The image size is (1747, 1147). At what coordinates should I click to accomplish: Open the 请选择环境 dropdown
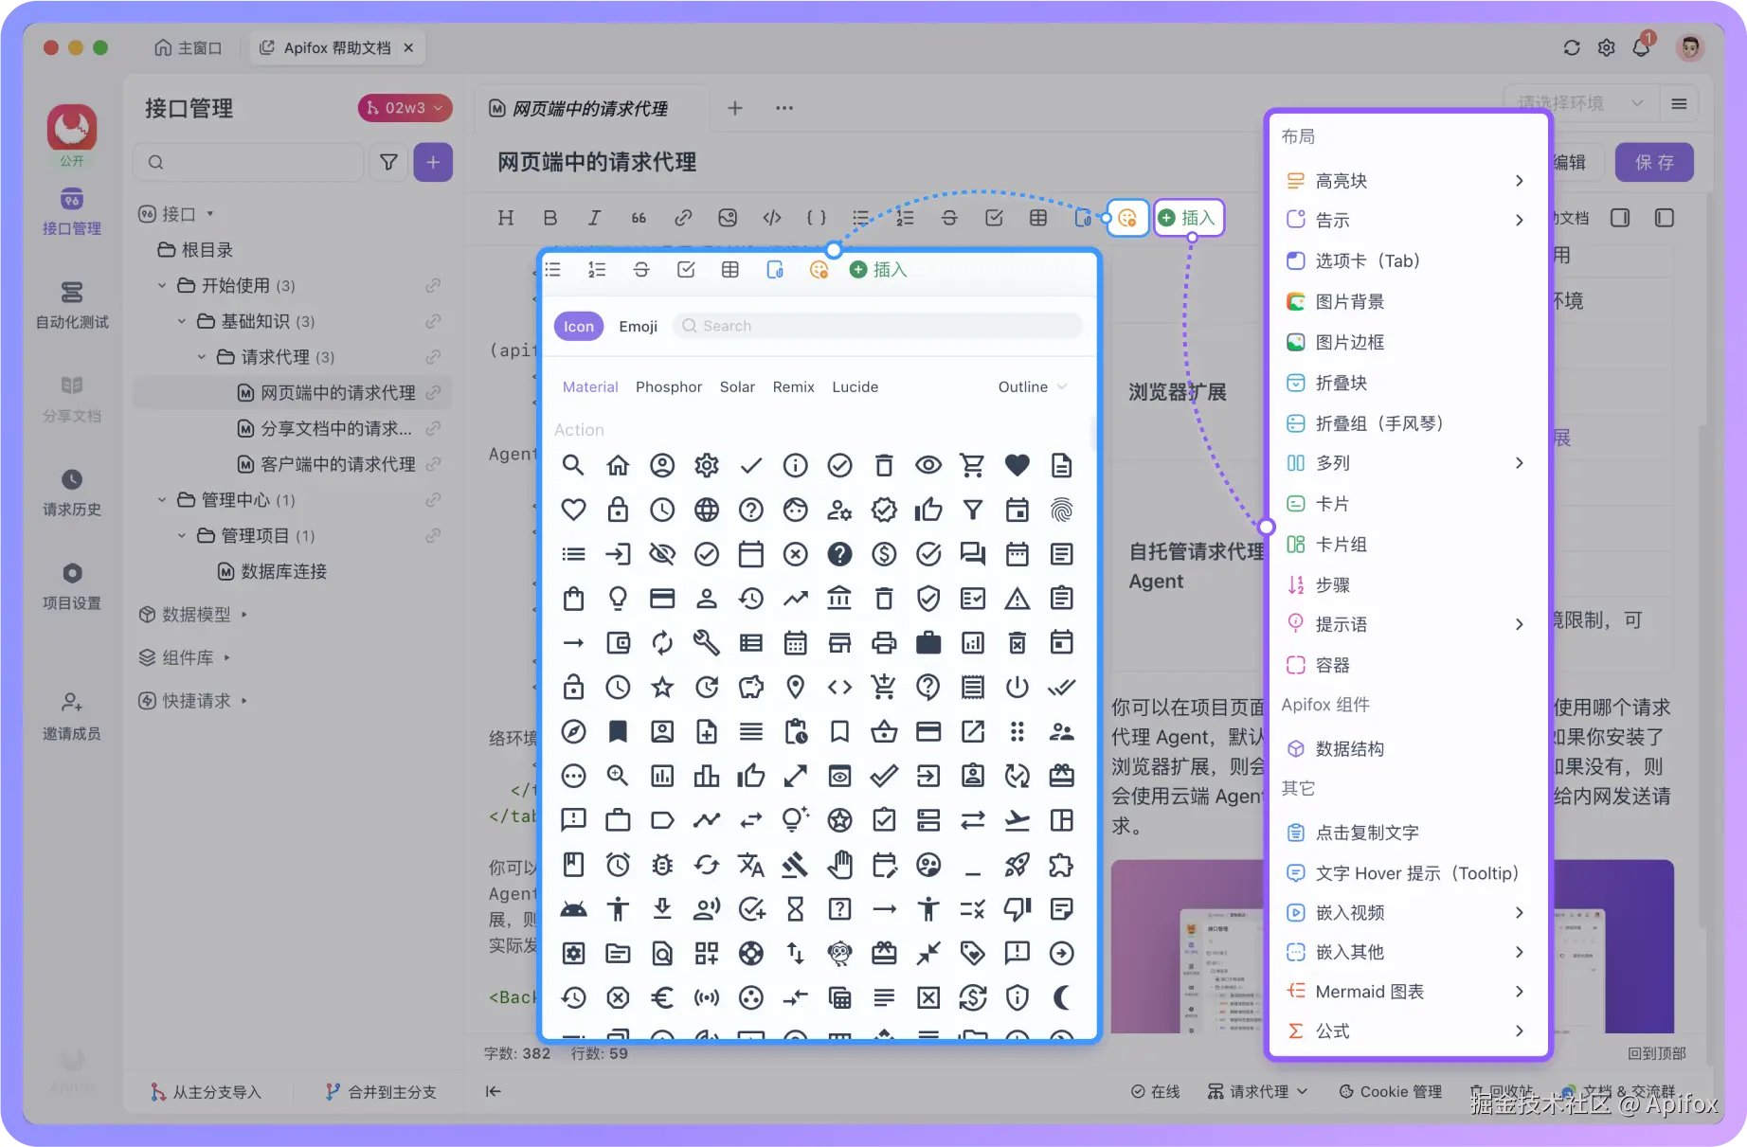[1580, 103]
